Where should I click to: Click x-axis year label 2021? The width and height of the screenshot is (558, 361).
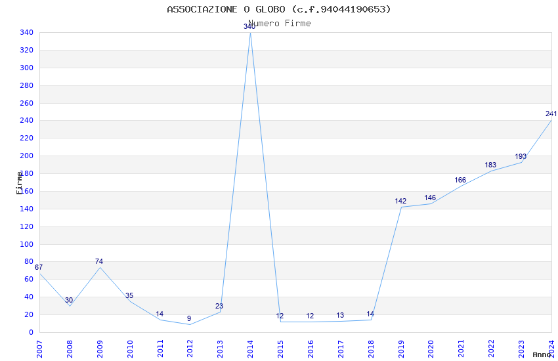(461, 349)
